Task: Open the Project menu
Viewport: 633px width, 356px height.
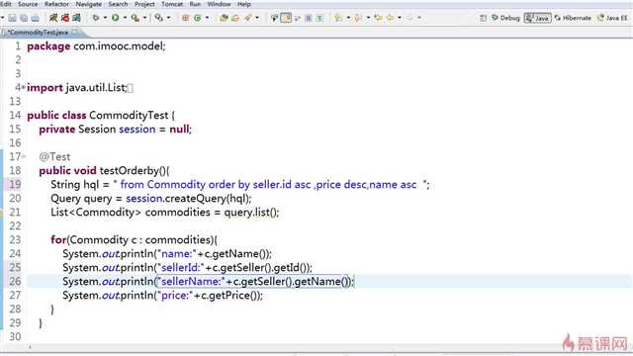Action: (x=144, y=4)
